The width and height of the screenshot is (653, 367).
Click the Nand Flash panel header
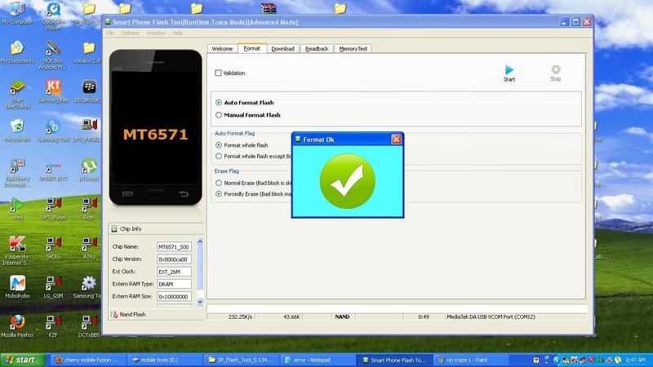click(157, 315)
